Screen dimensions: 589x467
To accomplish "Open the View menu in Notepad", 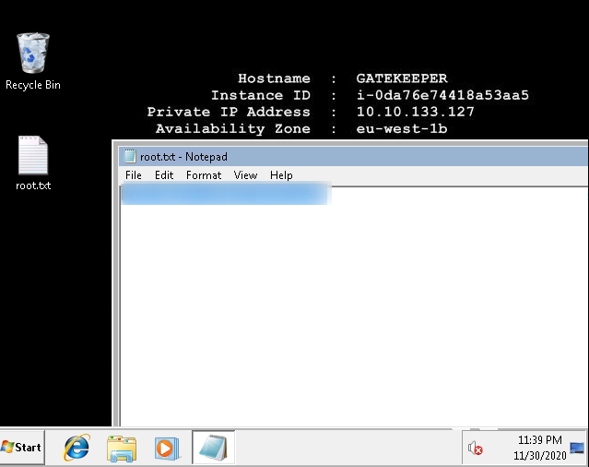I will click(x=245, y=175).
